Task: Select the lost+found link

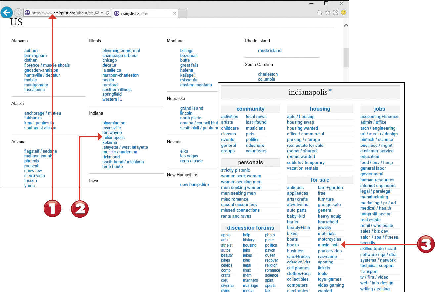Action: click(256, 122)
